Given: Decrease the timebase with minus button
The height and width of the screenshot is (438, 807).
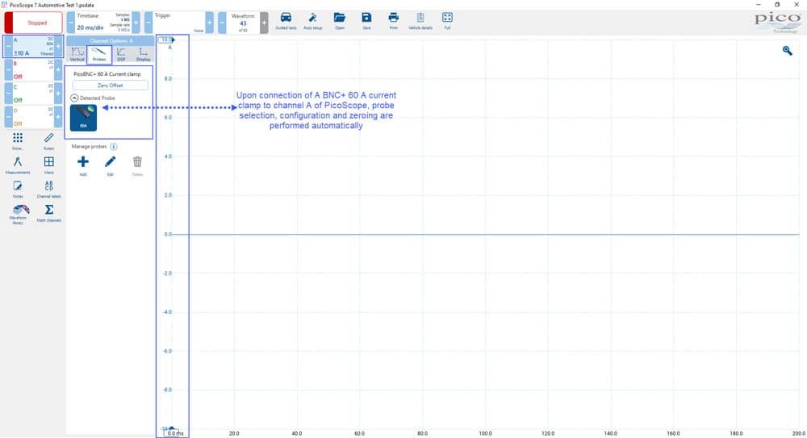Looking at the screenshot, I should 71,23.
